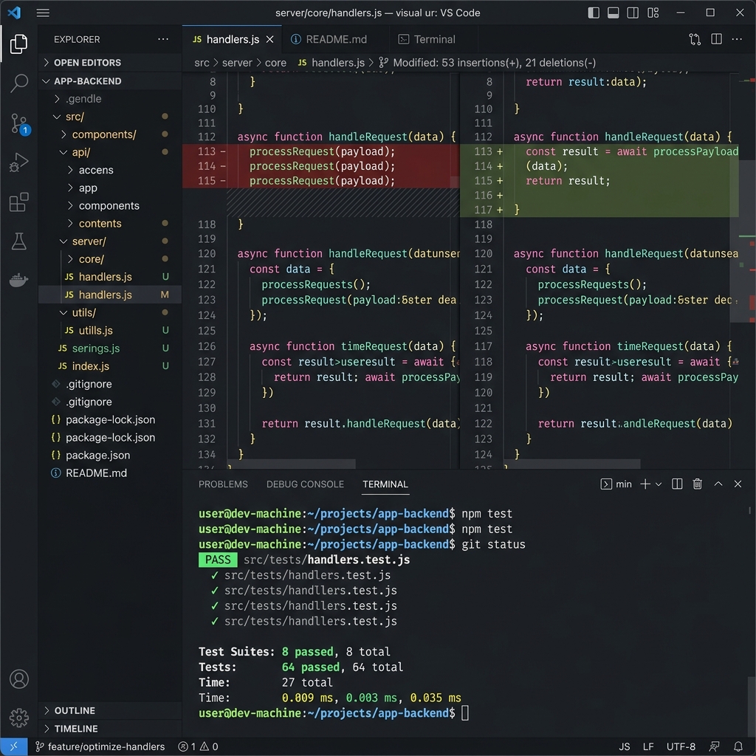Image resolution: width=756 pixels, height=756 pixels.
Task: Open the terminal launch profile dropdown arrow
Action: coord(659,484)
